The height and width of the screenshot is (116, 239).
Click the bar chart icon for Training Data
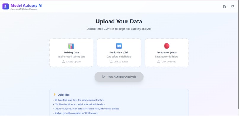[71, 46]
